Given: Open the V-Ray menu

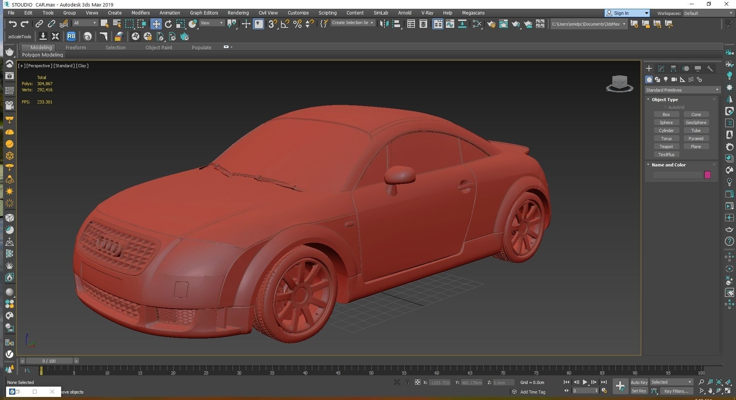Looking at the screenshot, I should pos(427,13).
